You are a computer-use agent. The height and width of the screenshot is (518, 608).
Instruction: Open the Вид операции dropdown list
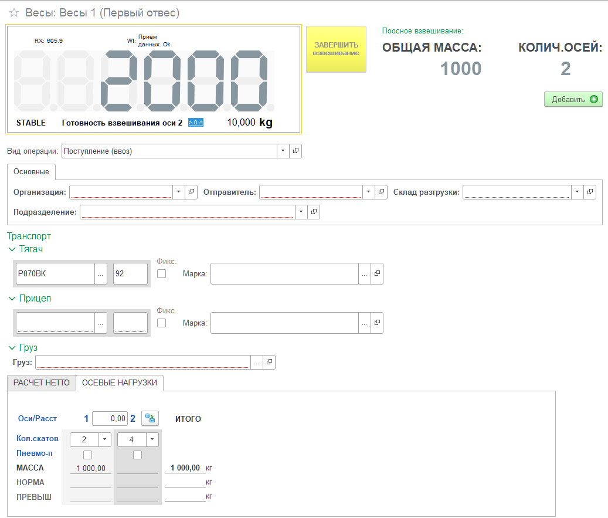[x=283, y=151]
